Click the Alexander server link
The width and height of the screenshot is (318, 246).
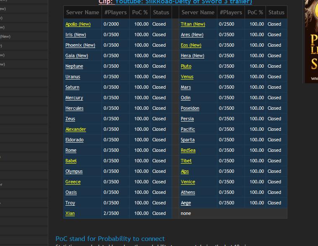[x=76, y=130]
